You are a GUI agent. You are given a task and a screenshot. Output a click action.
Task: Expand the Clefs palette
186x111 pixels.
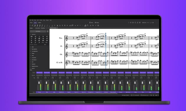32,47
